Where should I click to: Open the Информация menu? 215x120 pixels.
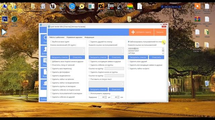click(89, 37)
